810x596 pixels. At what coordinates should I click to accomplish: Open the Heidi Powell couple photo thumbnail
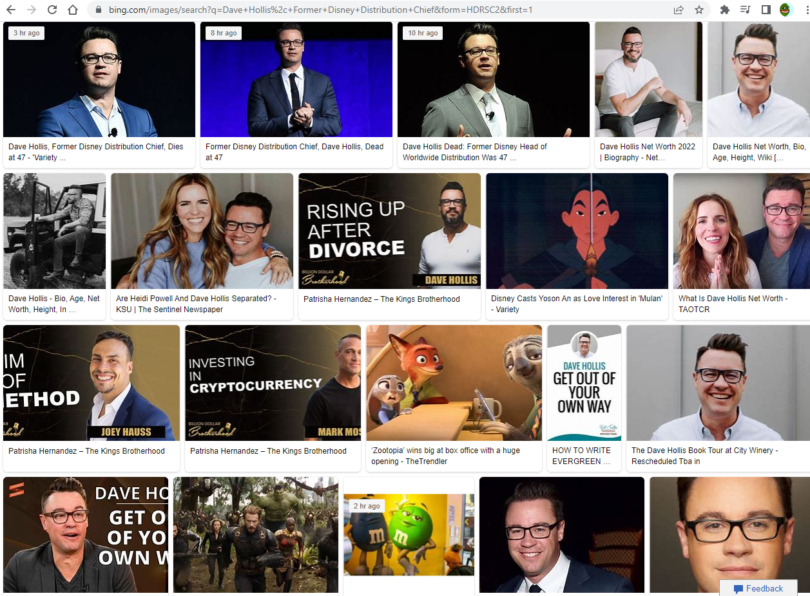(x=202, y=231)
